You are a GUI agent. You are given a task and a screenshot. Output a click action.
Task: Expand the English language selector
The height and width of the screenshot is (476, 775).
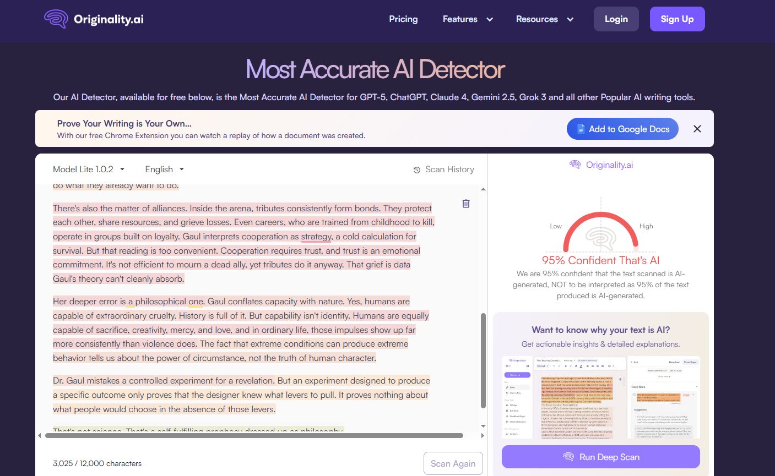[x=164, y=169]
